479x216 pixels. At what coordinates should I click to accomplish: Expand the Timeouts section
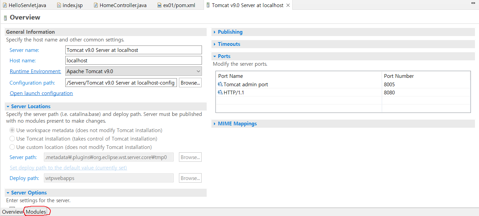[x=214, y=44]
